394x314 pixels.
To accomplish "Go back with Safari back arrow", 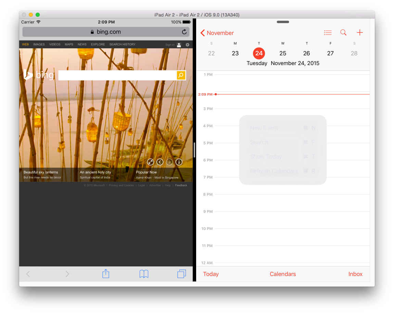I will tap(28, 274).
